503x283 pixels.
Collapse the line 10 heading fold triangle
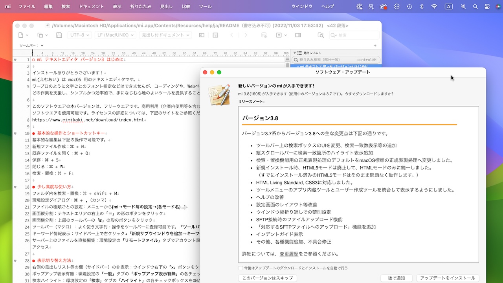point(15,134)
